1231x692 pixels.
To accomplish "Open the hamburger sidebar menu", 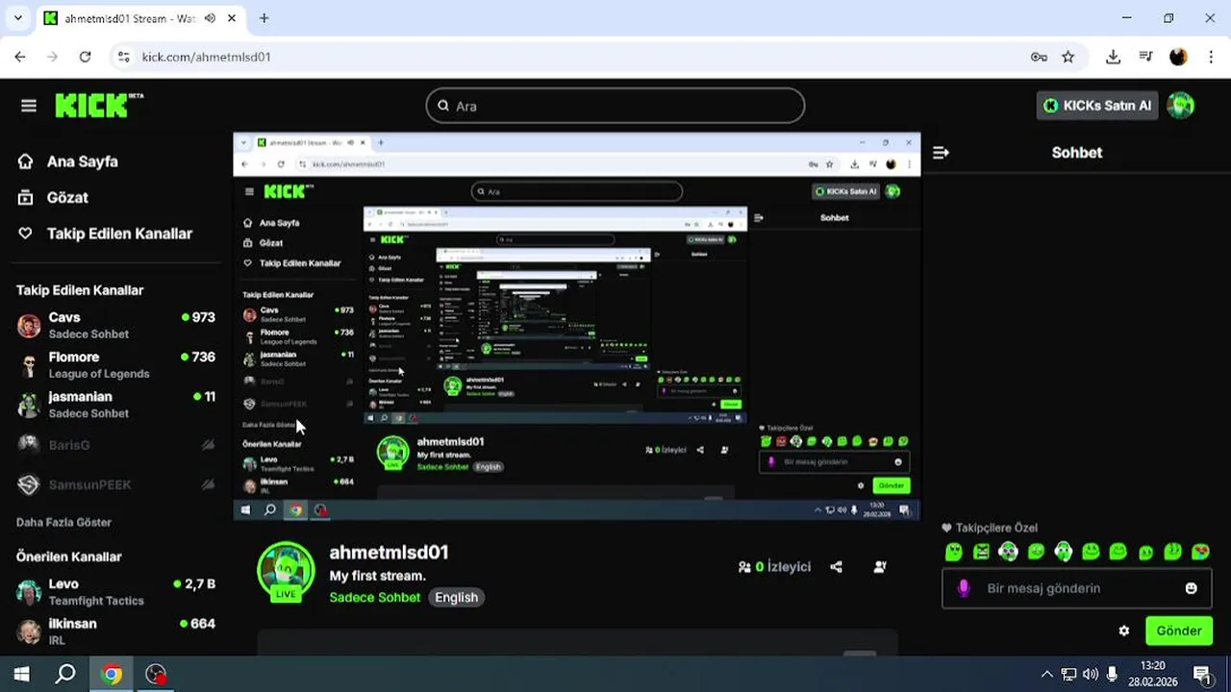I will (x=29, y=106).
